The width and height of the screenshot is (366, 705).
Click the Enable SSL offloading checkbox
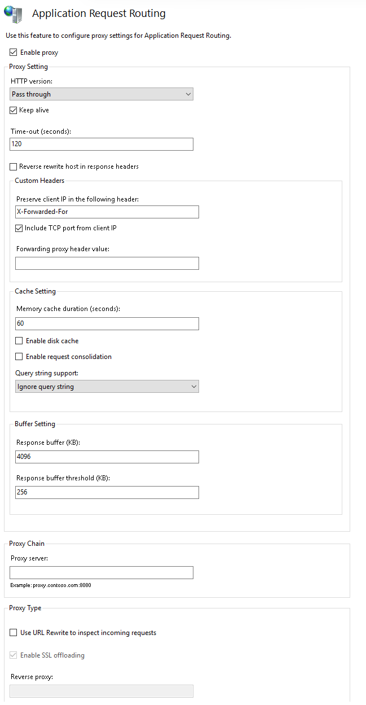14,655
